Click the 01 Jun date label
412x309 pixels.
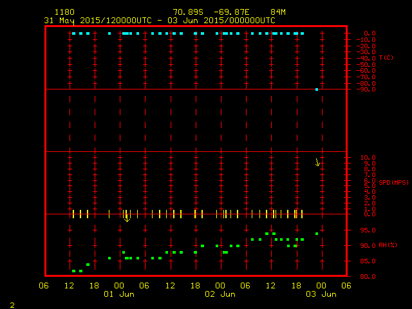(119, 294)
